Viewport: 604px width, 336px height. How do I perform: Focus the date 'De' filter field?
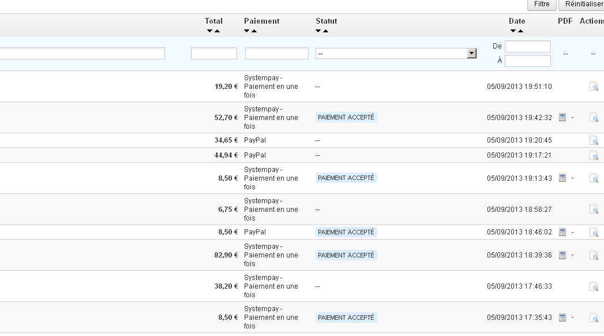click(528, 46)
